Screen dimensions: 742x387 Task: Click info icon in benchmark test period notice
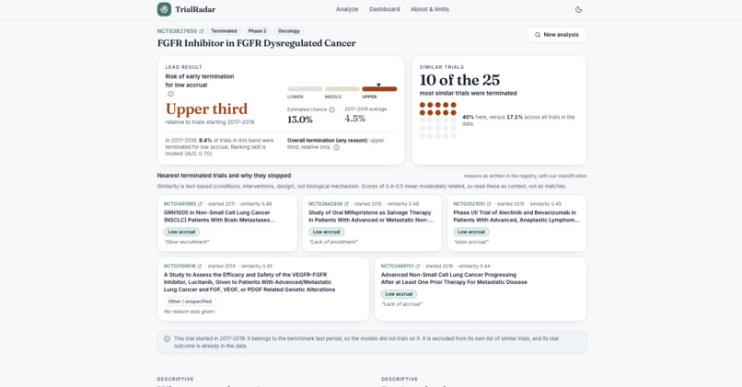[167, 339]
